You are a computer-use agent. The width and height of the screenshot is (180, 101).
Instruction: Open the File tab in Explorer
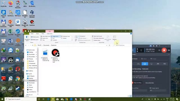point(26,34)
